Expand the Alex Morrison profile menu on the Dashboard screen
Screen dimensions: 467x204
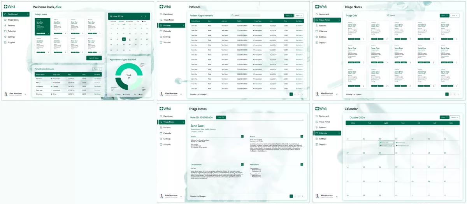point(25,94)
